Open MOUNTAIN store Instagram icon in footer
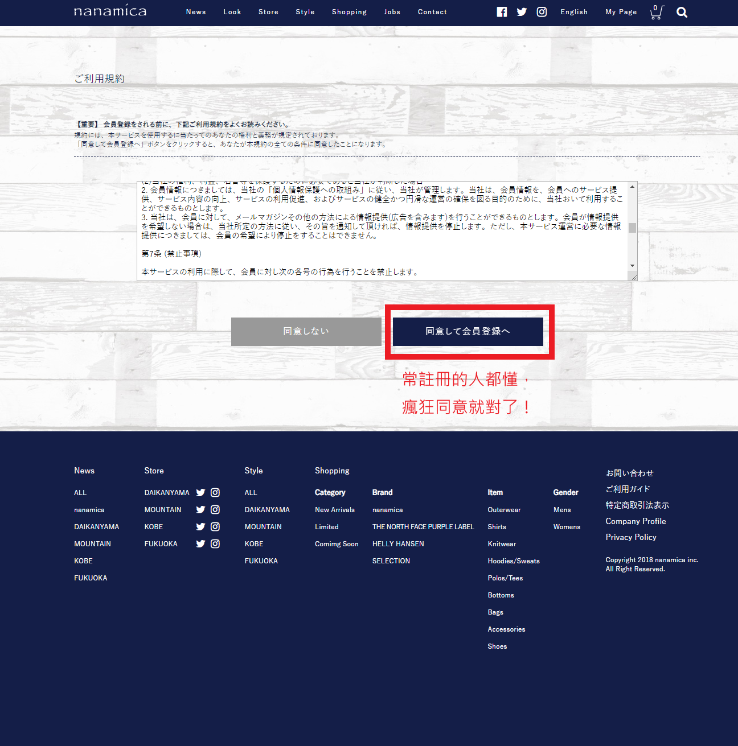This screenshot has height=746, width=738. click(215, 510)
